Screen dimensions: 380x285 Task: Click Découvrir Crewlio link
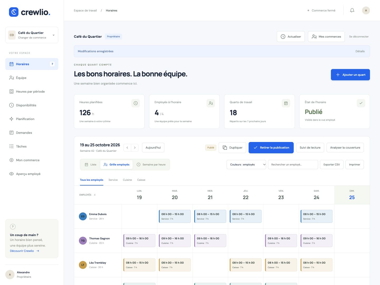[x=25, y=251]
